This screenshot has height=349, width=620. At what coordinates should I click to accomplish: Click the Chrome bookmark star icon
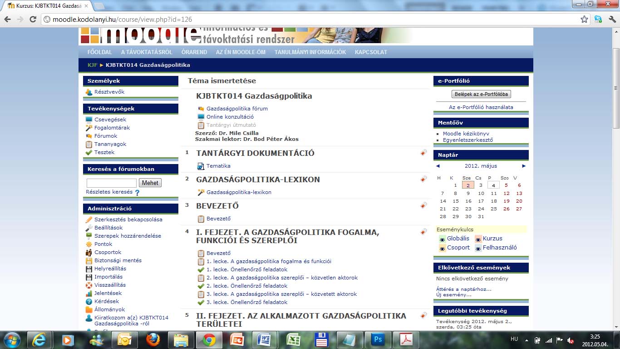[585, 19]
